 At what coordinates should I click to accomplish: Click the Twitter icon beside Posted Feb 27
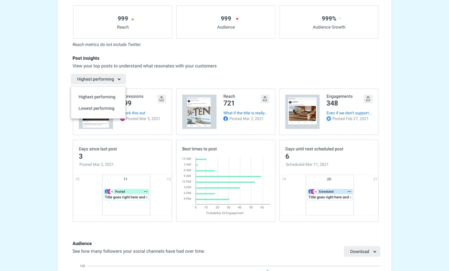click(x=329, y=119)
